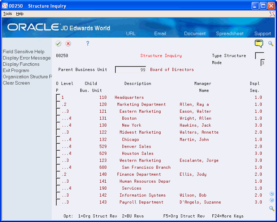Click the JD Edwards logo icon in menu bar

click(x=272, y=14)
